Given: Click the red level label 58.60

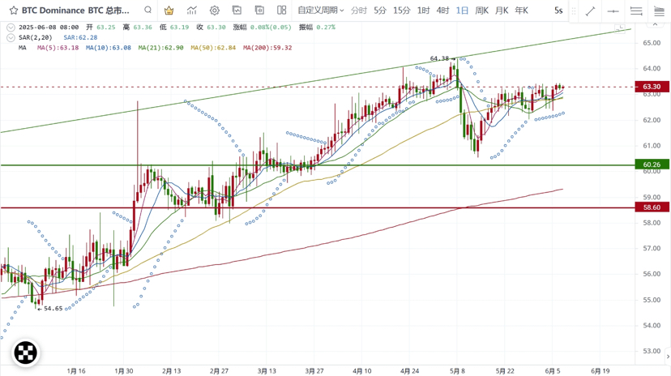Looking at the screenshot, I should pos(652,207).
